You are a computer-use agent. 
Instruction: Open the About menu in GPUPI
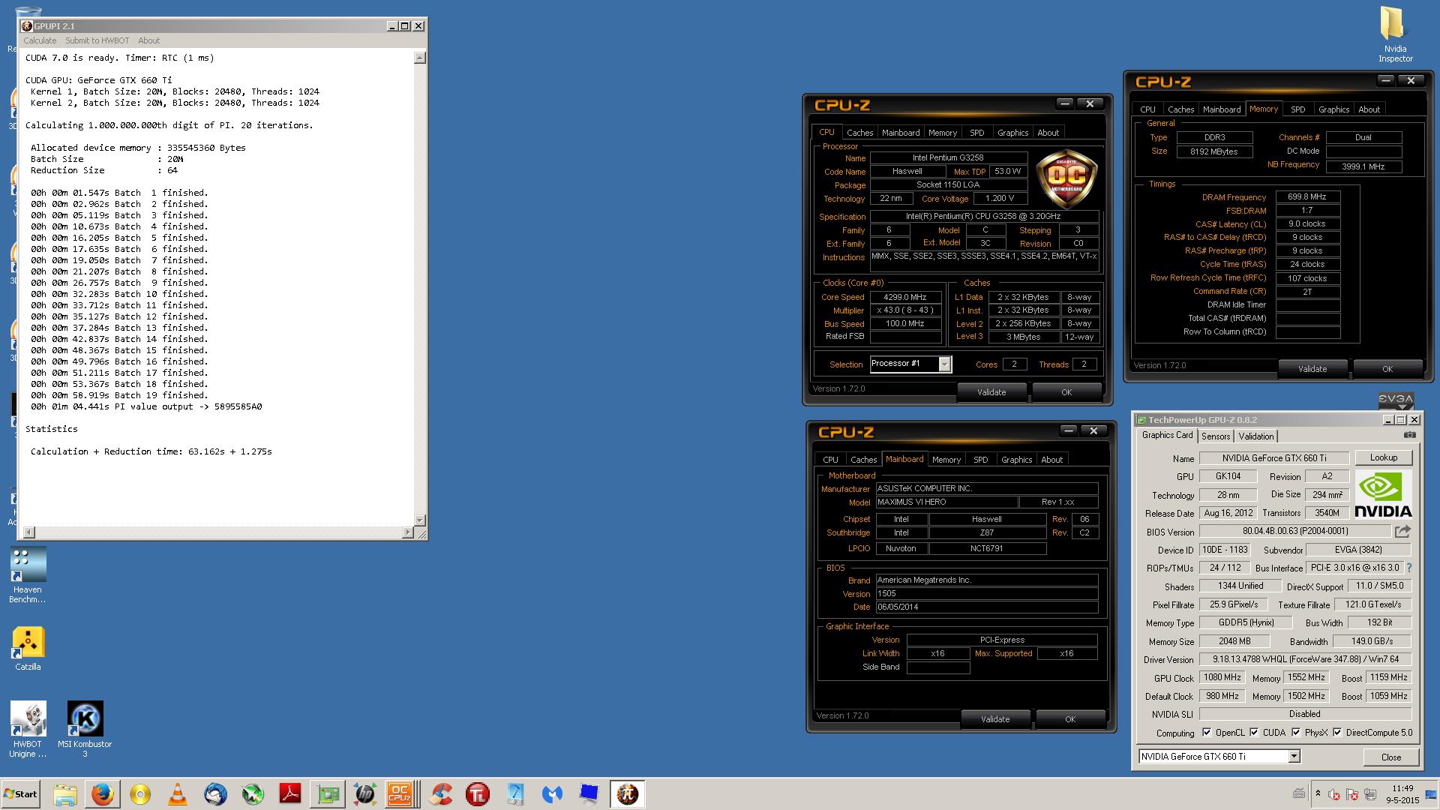click(148, 40)
